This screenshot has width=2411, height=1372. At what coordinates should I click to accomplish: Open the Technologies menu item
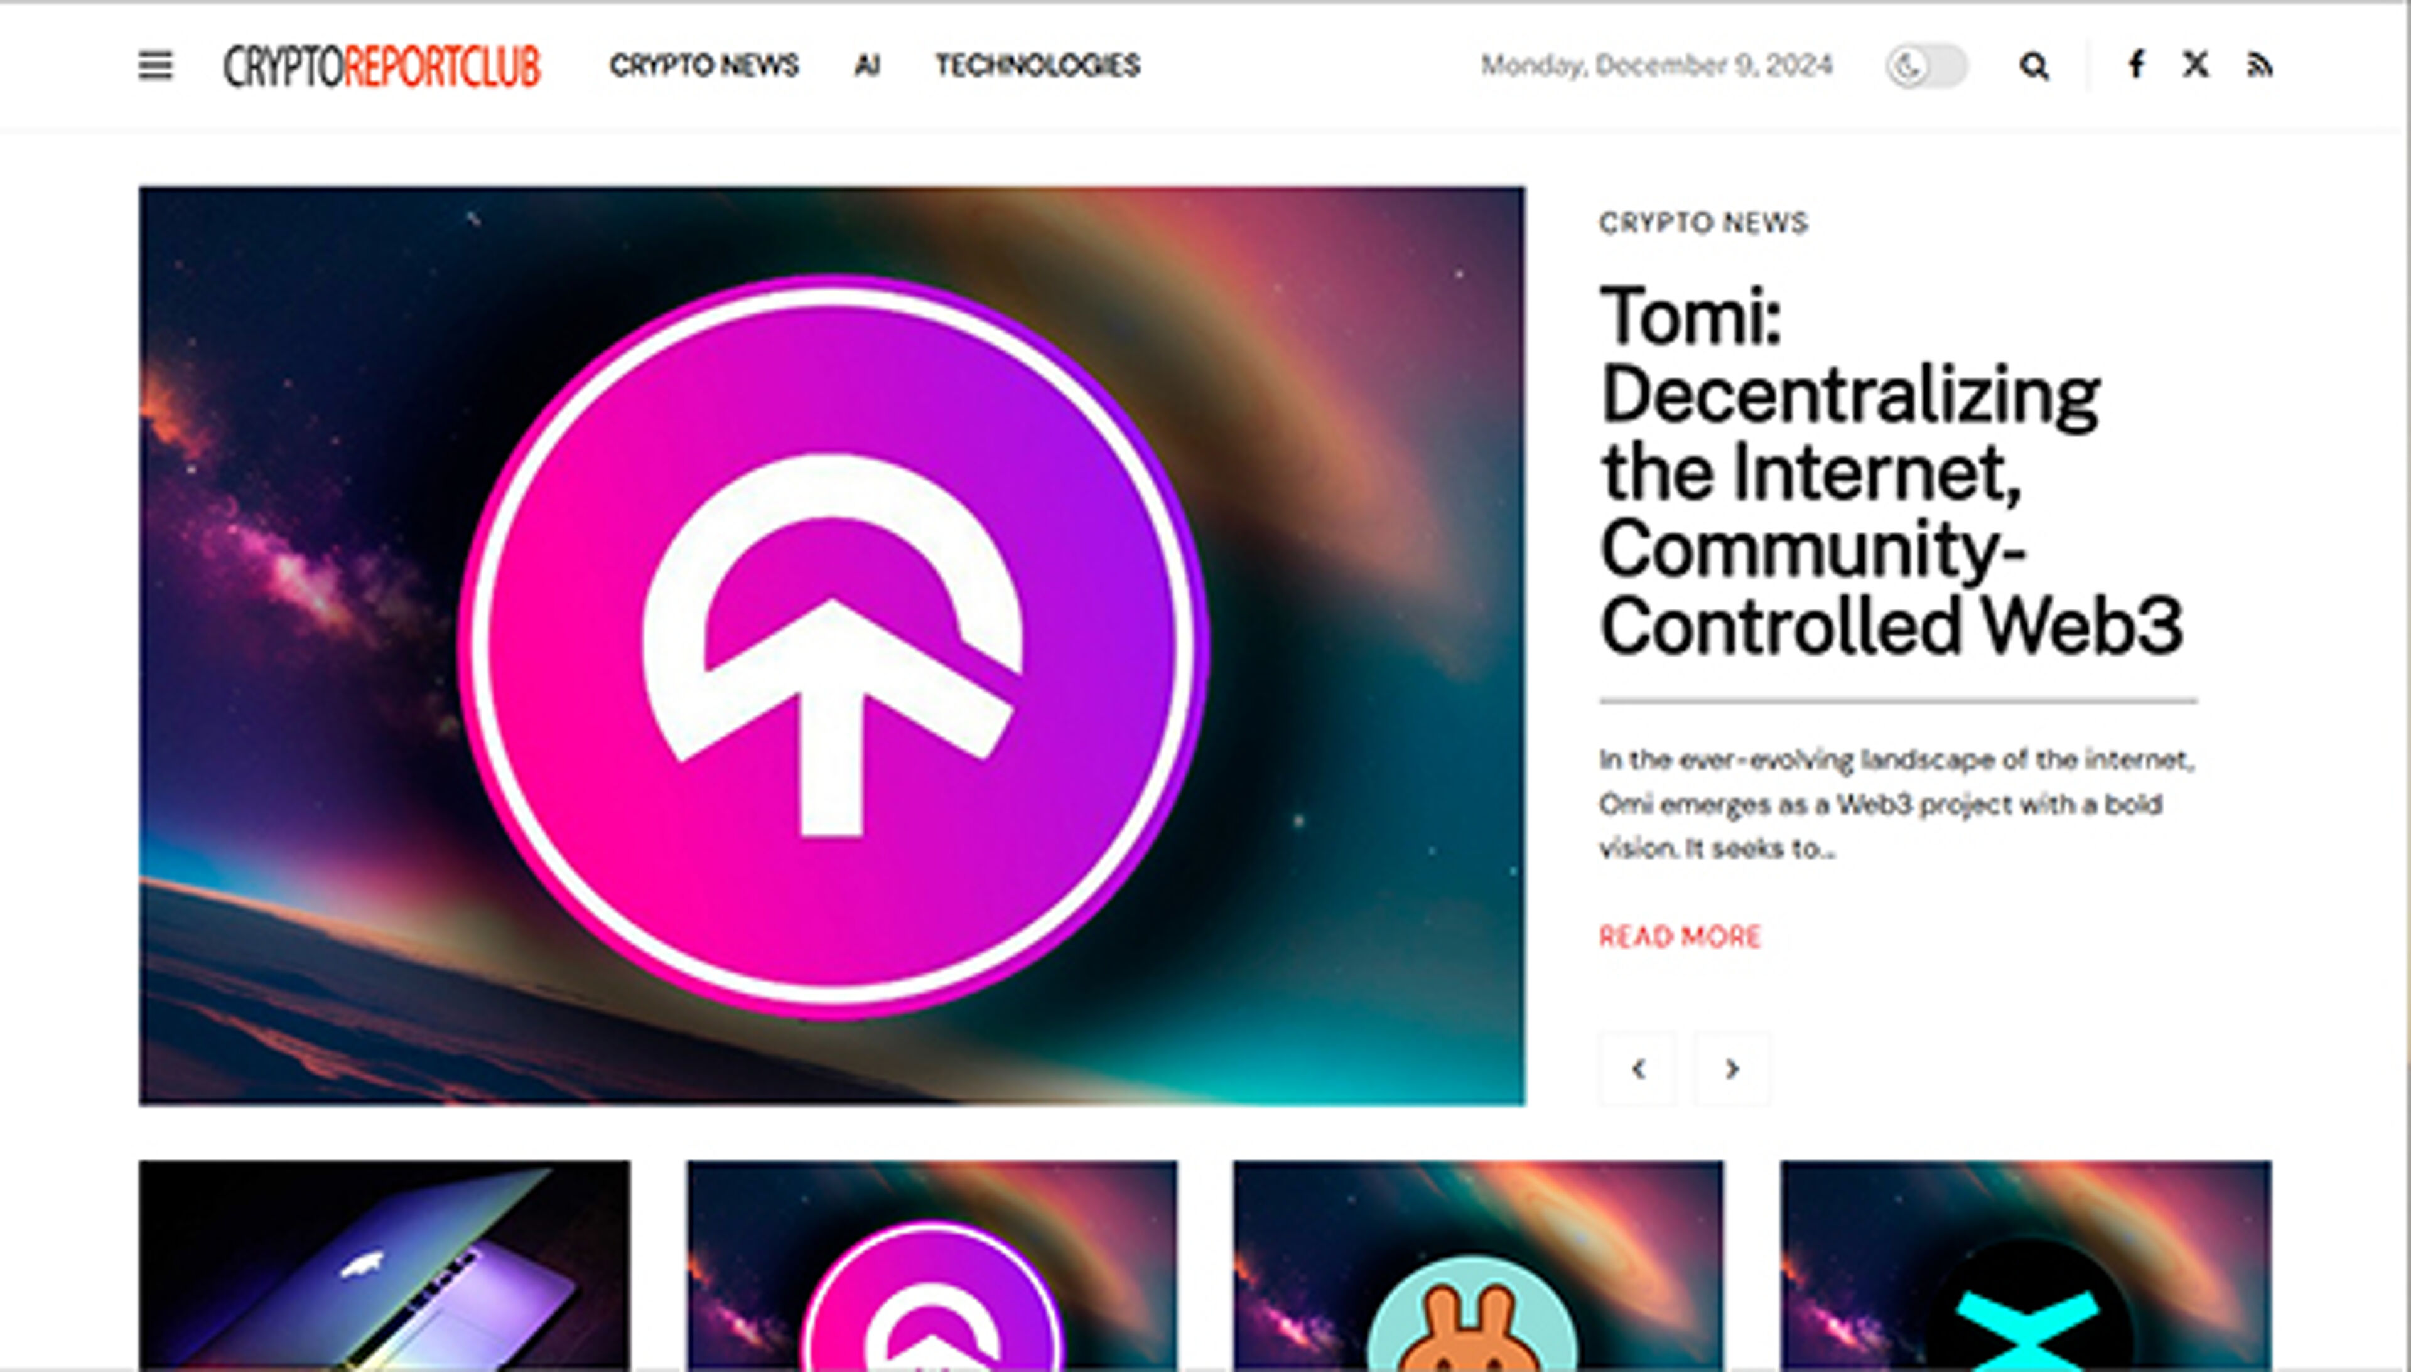pyautogui.click(x=1038, y=65)
